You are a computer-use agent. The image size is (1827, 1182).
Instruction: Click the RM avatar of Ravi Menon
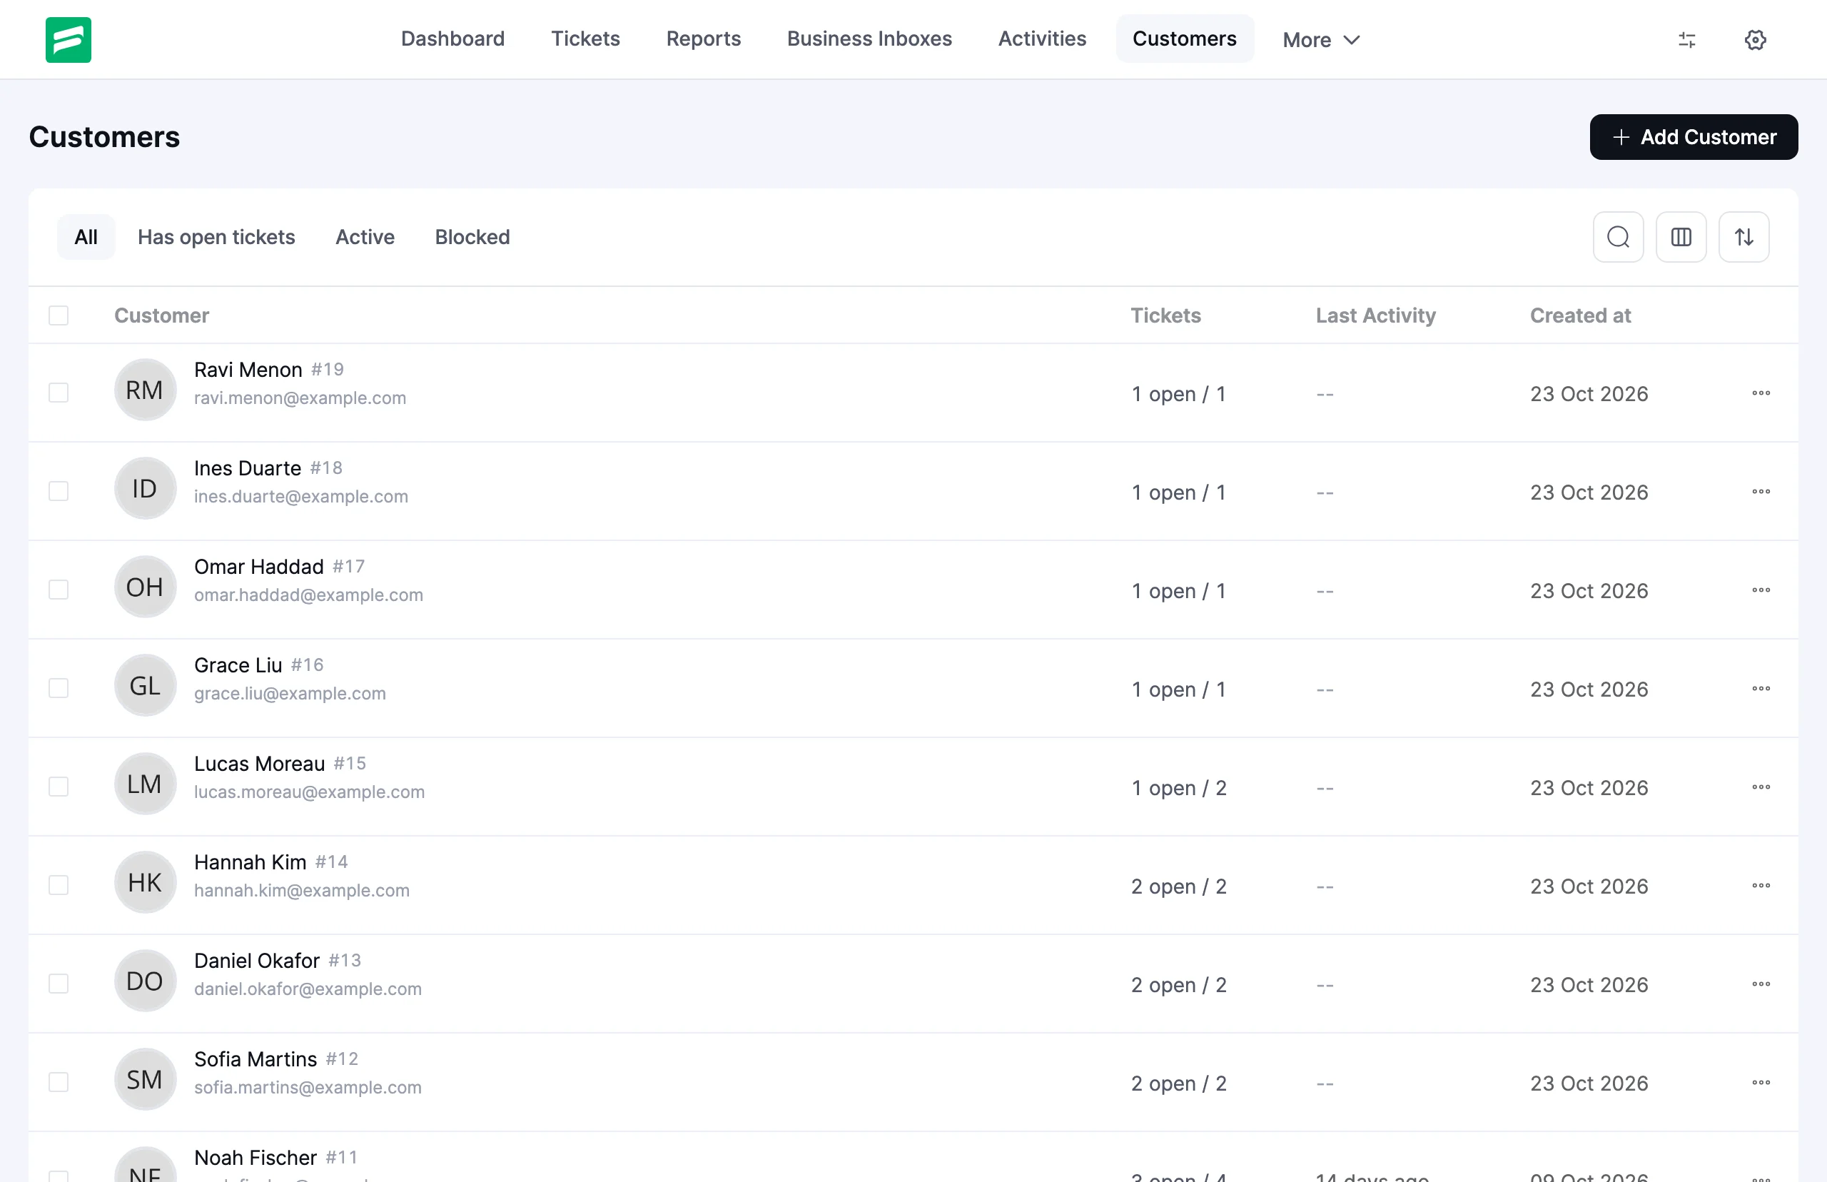145,390
